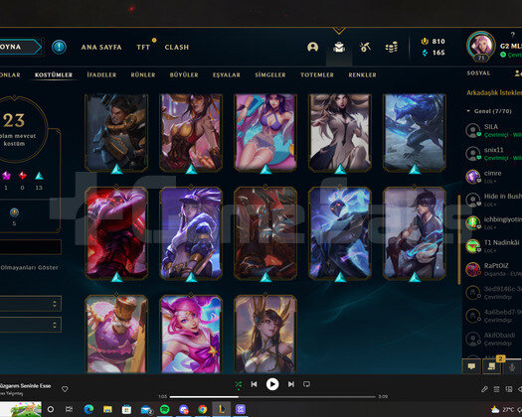This screenshot has height=417, width=522.
Task: Open friend Hide in Bush
Action: click(494, 200)
